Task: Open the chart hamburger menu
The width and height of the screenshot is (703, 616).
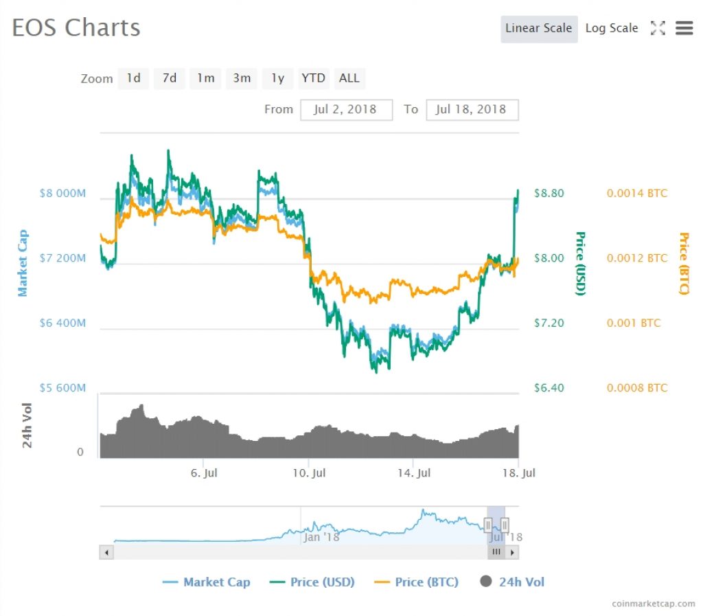Action: pyautogui.click(x=684, y=27)
